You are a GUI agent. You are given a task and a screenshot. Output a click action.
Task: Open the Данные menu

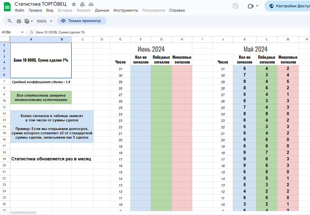point(102,10)
